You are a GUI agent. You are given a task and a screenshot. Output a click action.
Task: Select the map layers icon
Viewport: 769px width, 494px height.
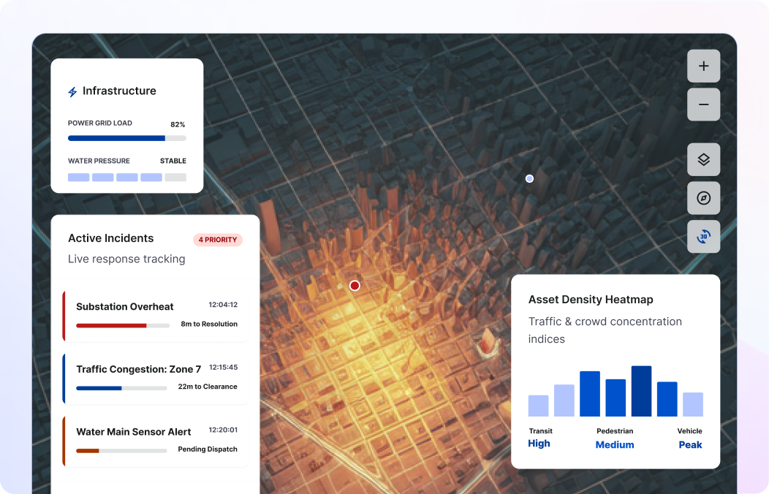click(x=703, y=159)
